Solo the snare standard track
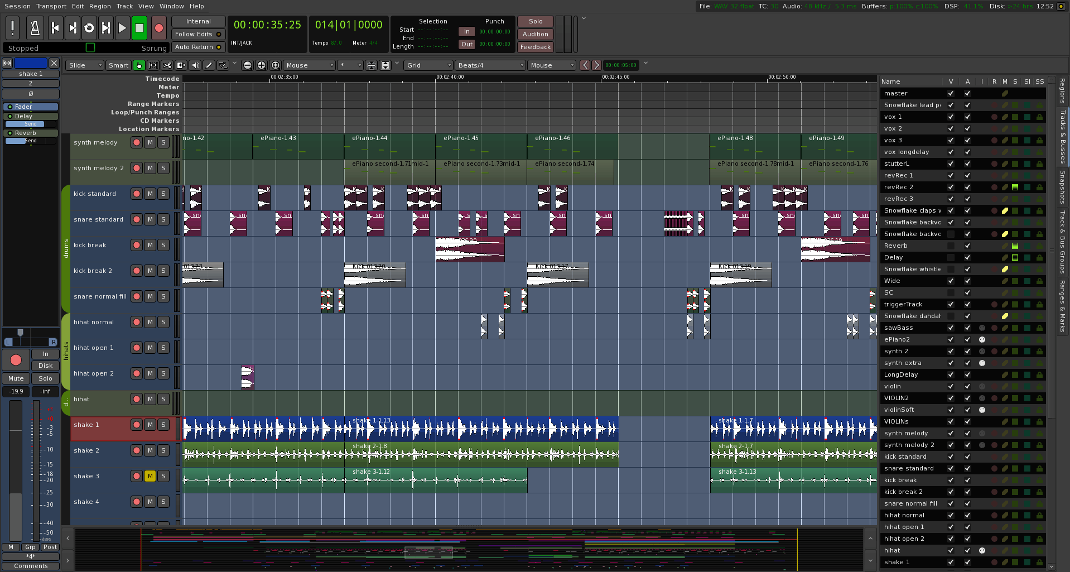Image resolution: width=1070 pixels, height=572 pixels. (x=163, y=219)
